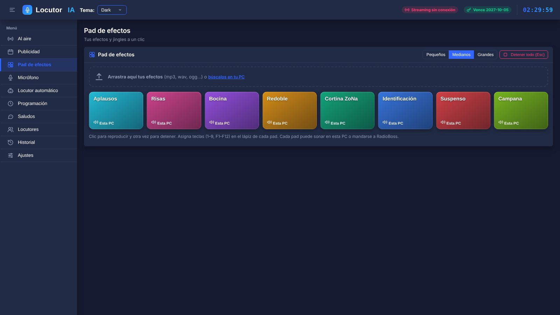Click the Locutor IA microphone logo

pyautogui.click(x=27, y=10)
